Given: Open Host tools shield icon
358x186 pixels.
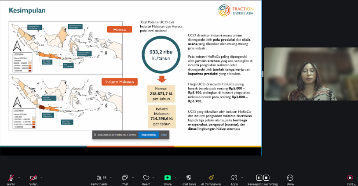Looking at the screenshot, I should [189, 178].
